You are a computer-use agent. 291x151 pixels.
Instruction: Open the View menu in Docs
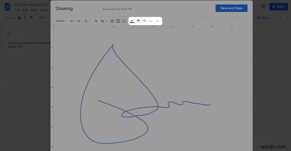pos(34,10)
